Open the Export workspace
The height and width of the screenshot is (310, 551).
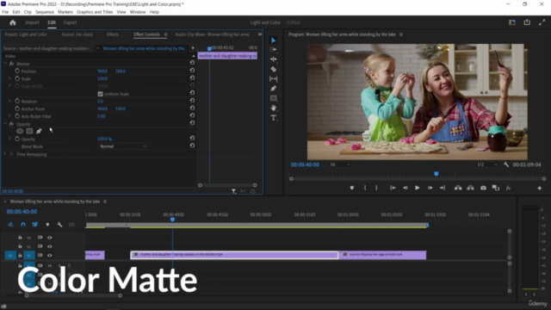70,22
